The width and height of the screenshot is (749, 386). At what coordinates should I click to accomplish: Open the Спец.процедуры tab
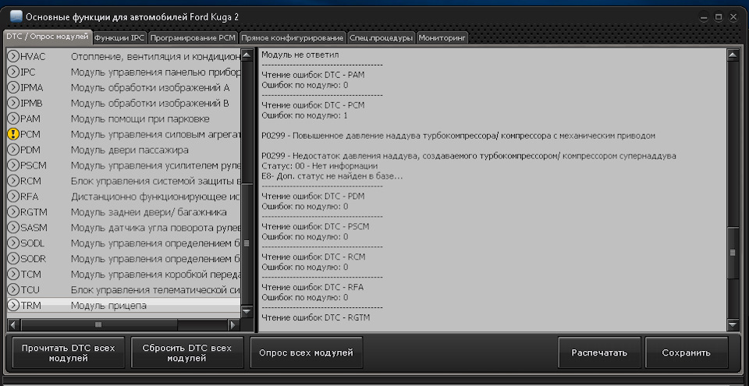(381, 37)
